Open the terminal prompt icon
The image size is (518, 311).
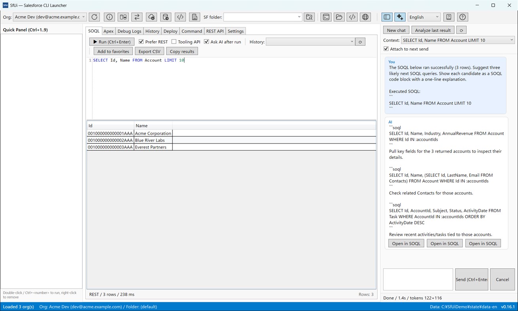pos(326,17)
